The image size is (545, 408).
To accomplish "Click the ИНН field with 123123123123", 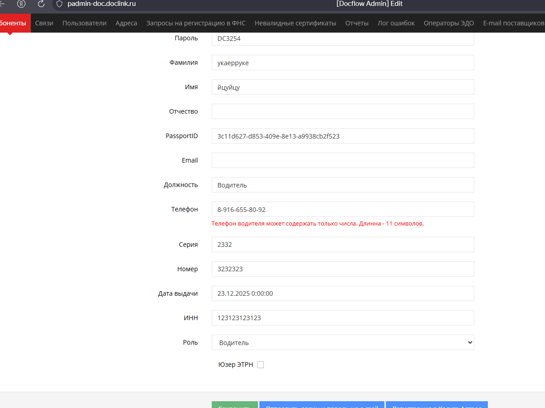I will 343,318.
